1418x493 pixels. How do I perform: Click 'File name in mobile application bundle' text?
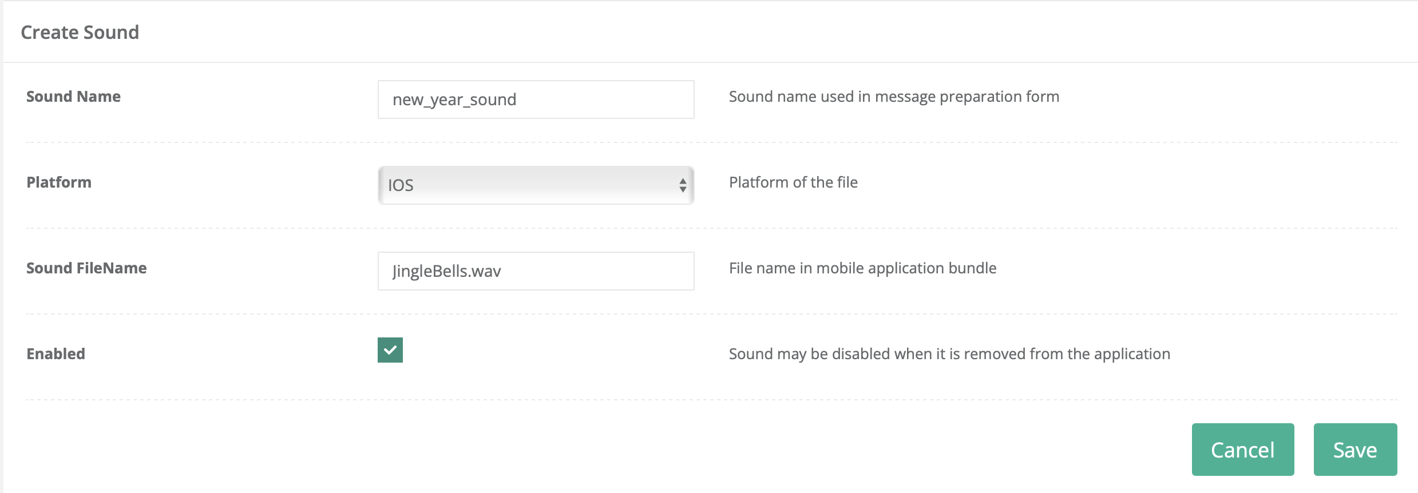862,268
